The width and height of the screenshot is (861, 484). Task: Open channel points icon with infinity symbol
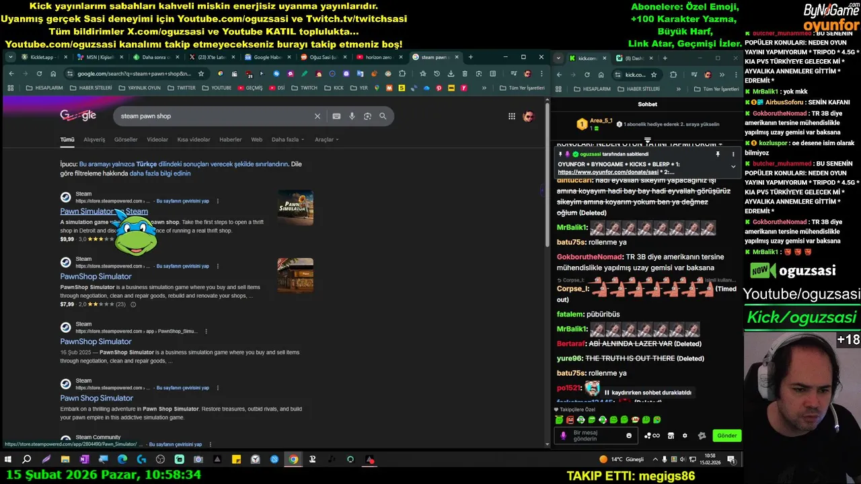pos(652,436)
